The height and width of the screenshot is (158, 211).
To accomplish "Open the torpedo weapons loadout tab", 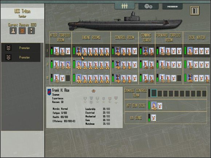I will coord(172,7).
